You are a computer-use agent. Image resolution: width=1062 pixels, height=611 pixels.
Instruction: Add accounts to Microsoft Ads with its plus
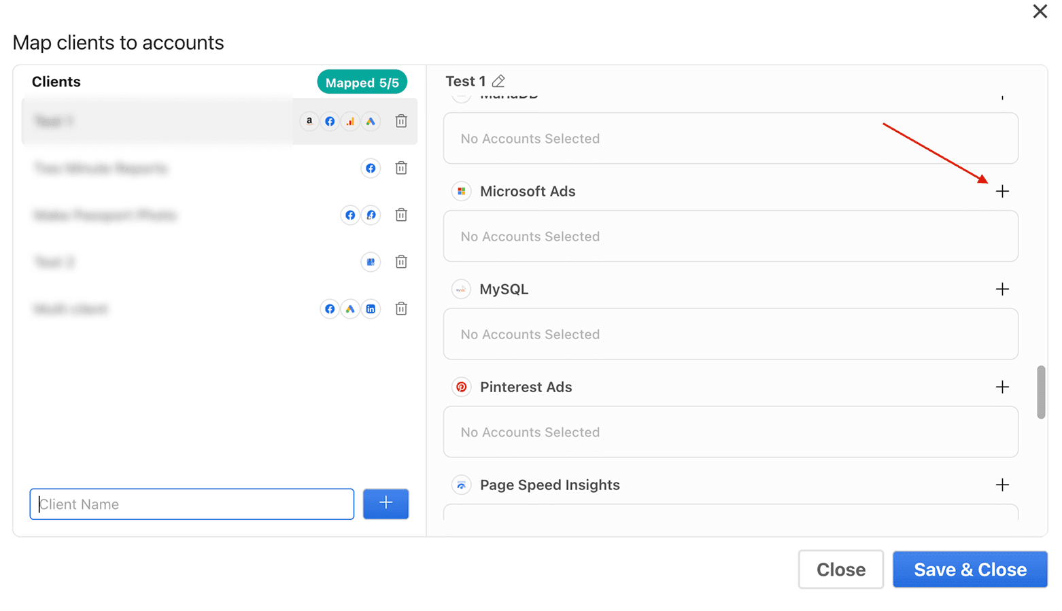click(1003, 191)
